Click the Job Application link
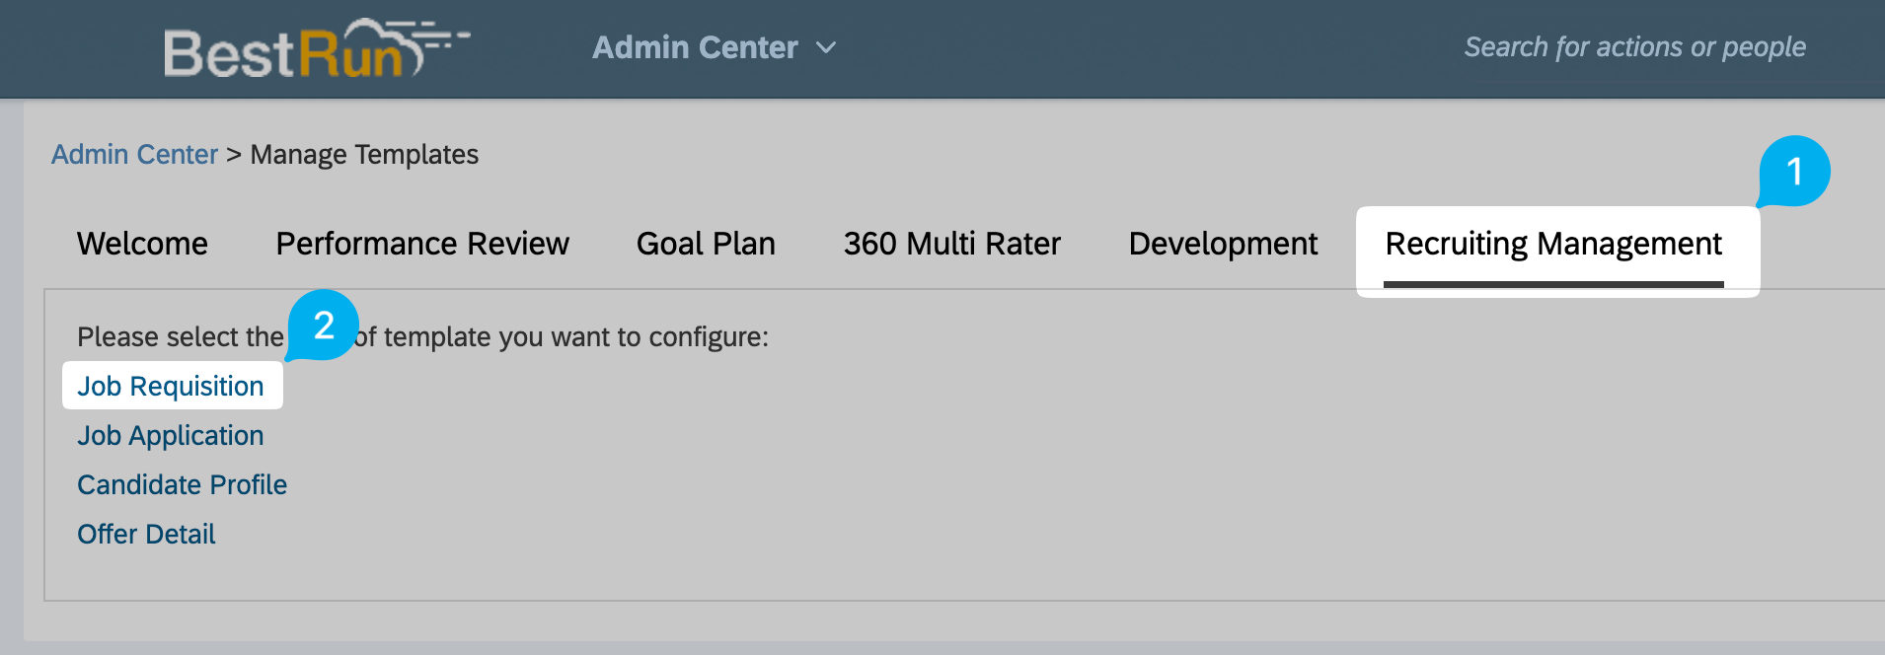Image resolution: width=1885 pixels, height=655 pixels. tap(171, 435)
